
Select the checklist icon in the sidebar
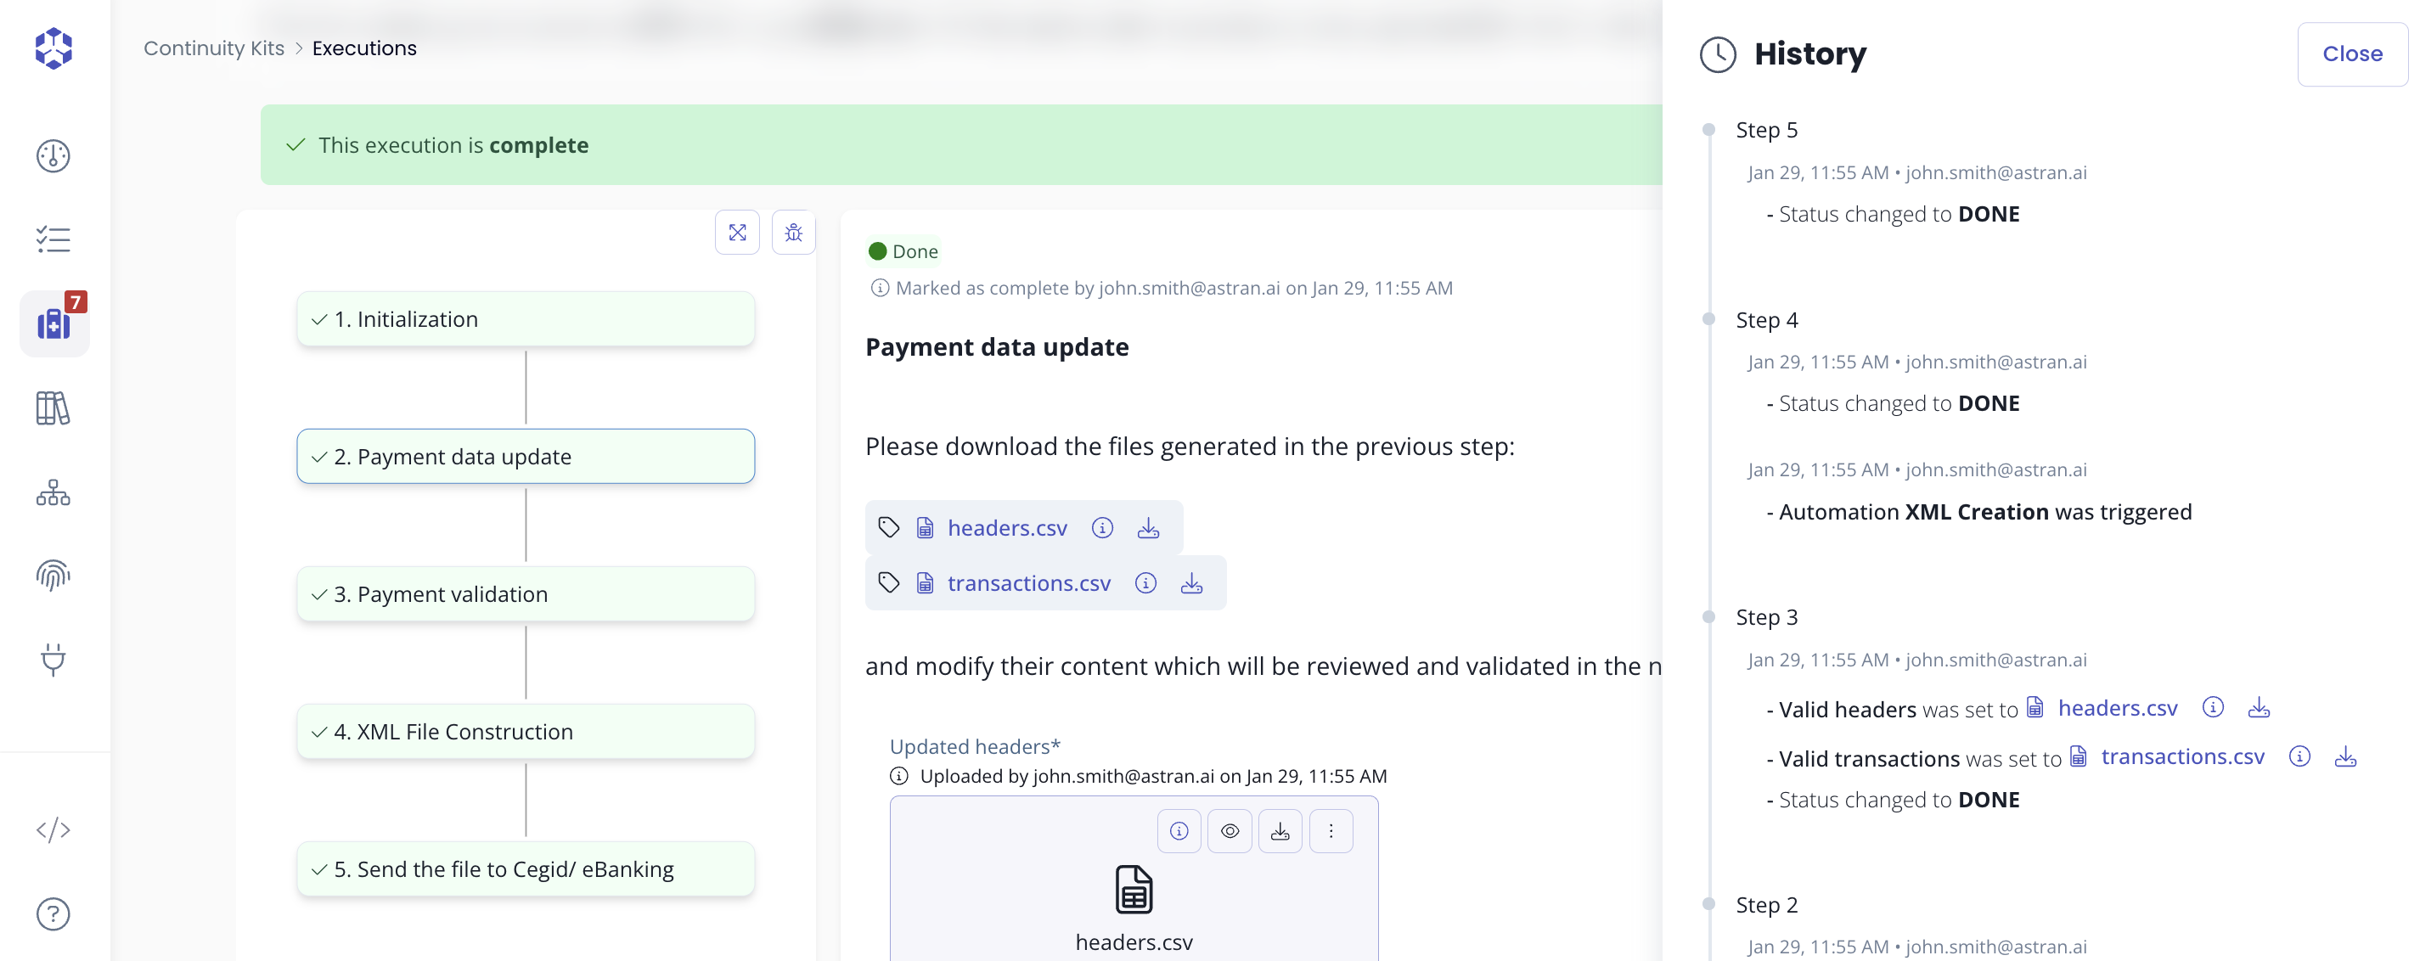53,239
